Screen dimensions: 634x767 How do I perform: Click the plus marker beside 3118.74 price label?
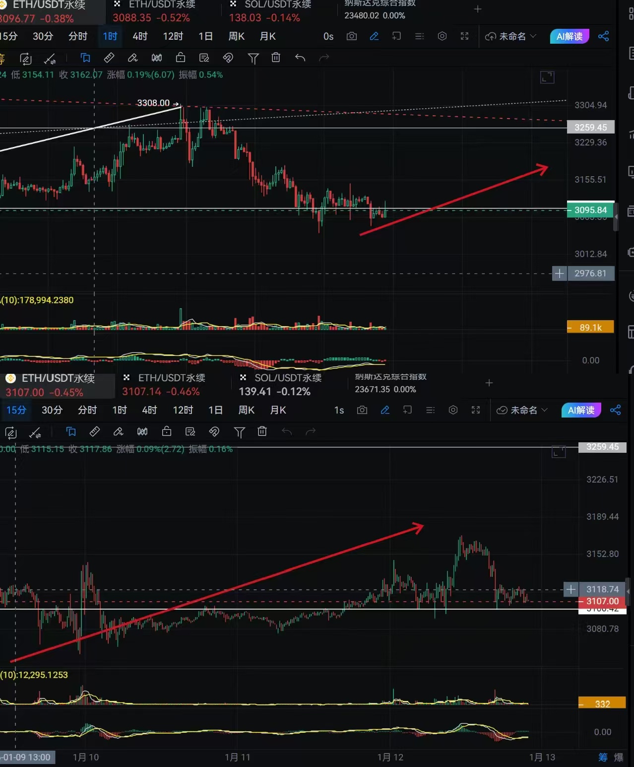coord(571,589)
